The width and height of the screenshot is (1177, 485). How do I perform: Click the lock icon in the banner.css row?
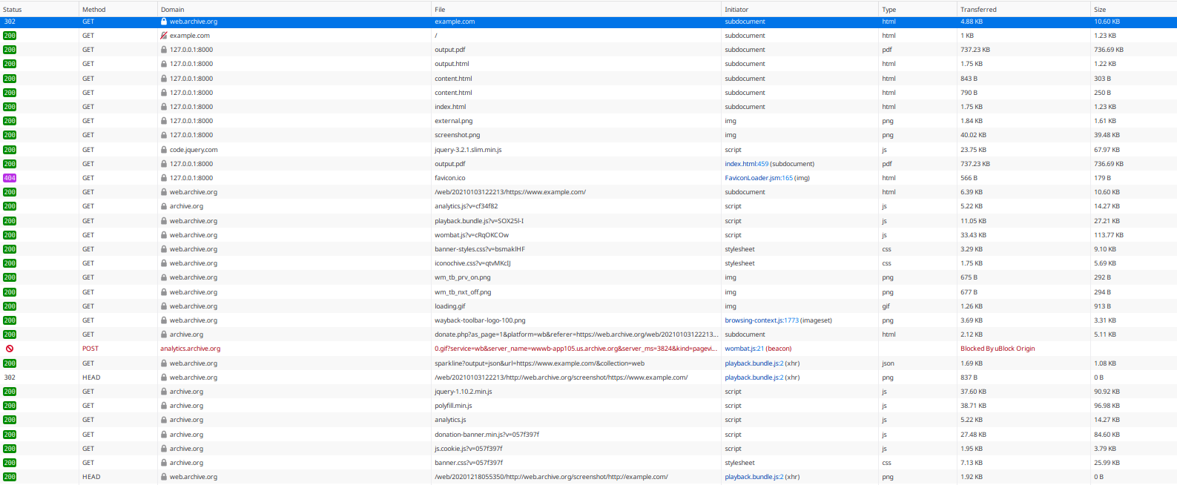pyautogui.click(x=164, y=463)
